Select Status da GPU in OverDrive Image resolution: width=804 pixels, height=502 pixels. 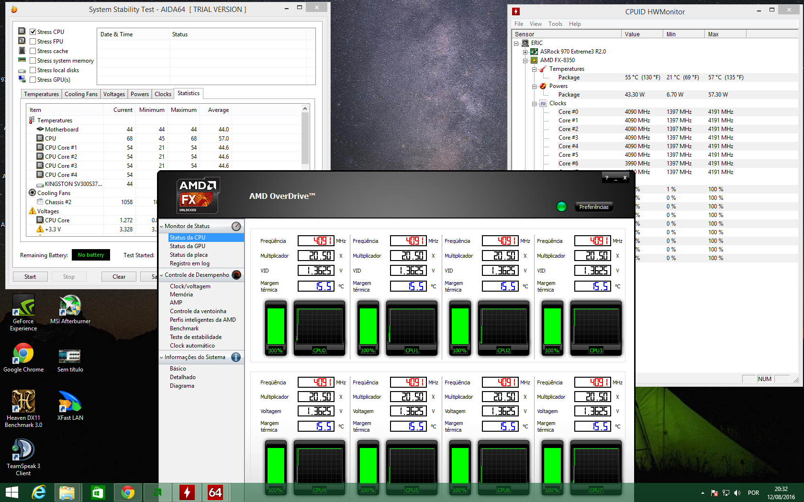(188, 246)
